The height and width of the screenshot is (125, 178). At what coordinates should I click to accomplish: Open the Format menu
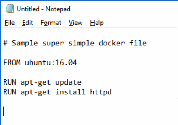pyautogui.click(x=51, y=23)
